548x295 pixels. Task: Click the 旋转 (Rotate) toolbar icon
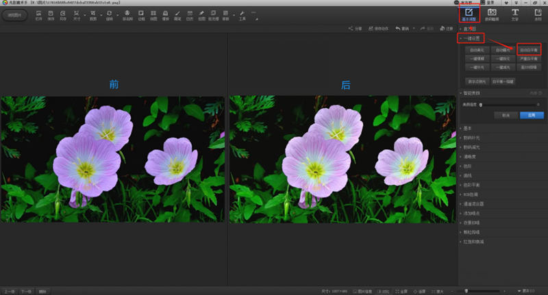[x=109, y=14]
